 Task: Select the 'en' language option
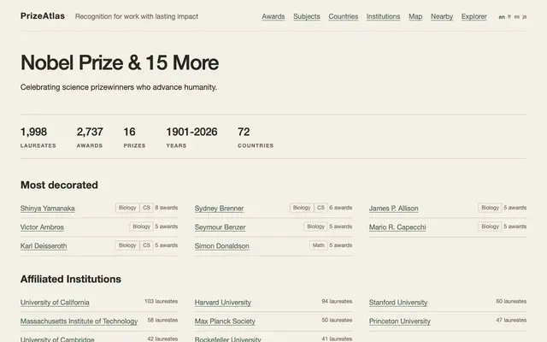pyautogui.click(x=502, y=17)
